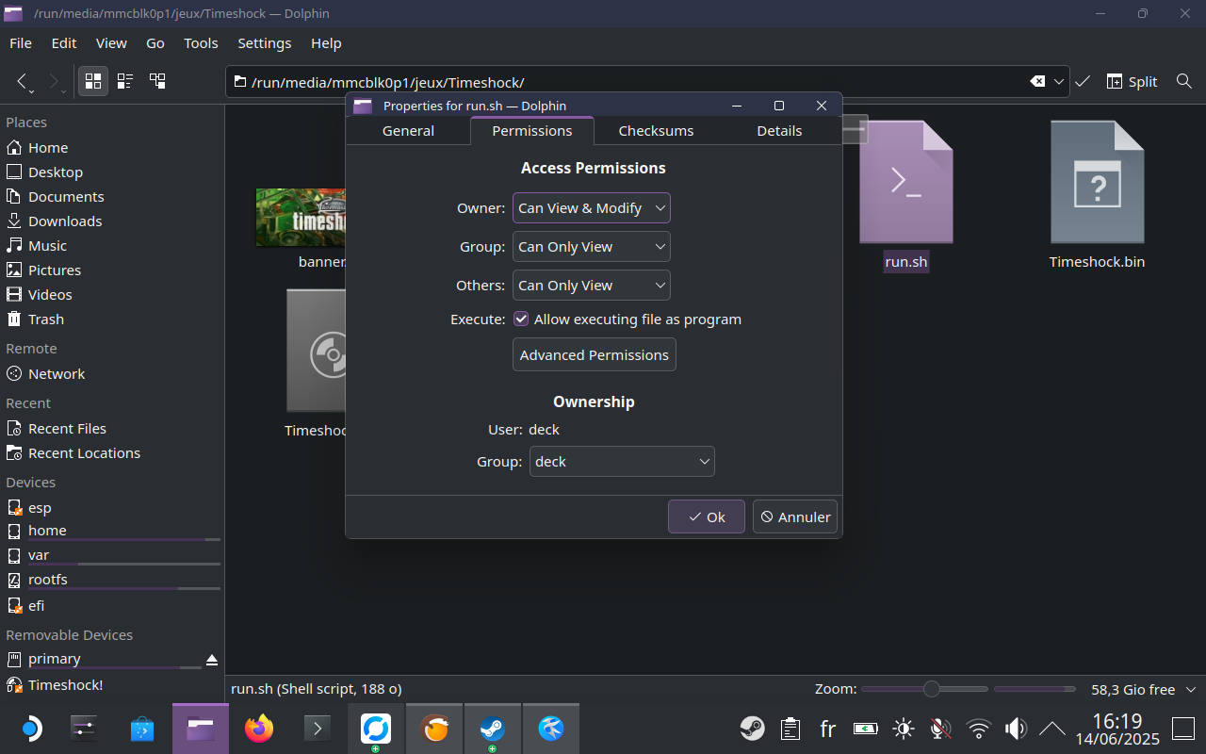The height and width of the screenshot is (754, 1206).
Task: Toggle Split view in Dolphin
Action: 1132,81
